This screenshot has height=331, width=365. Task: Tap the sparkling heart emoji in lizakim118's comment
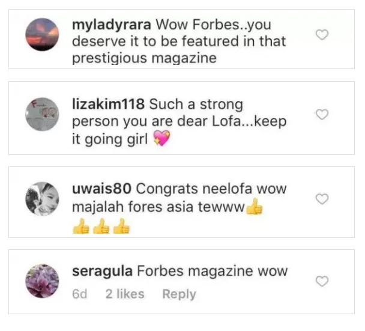click(x=161, y=138)
